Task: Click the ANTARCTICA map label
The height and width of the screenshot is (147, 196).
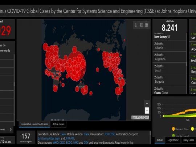Action: point(57,120)
